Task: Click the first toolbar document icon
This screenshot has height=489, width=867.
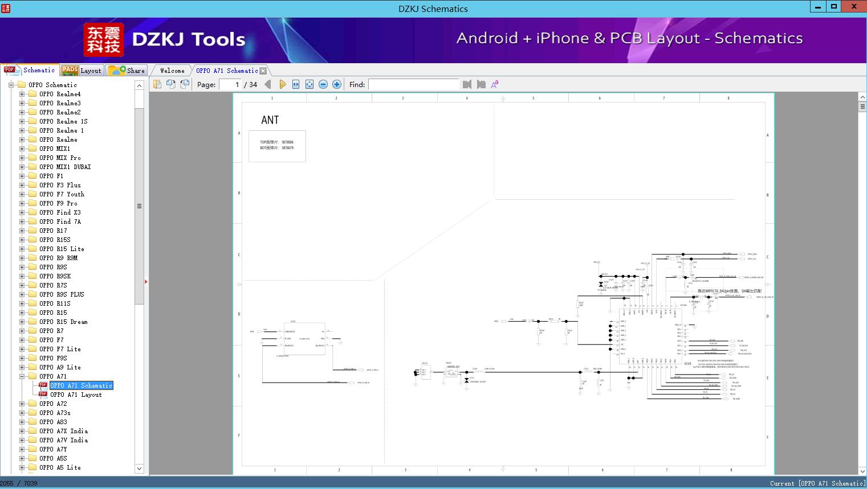Action: click(157, 84)
